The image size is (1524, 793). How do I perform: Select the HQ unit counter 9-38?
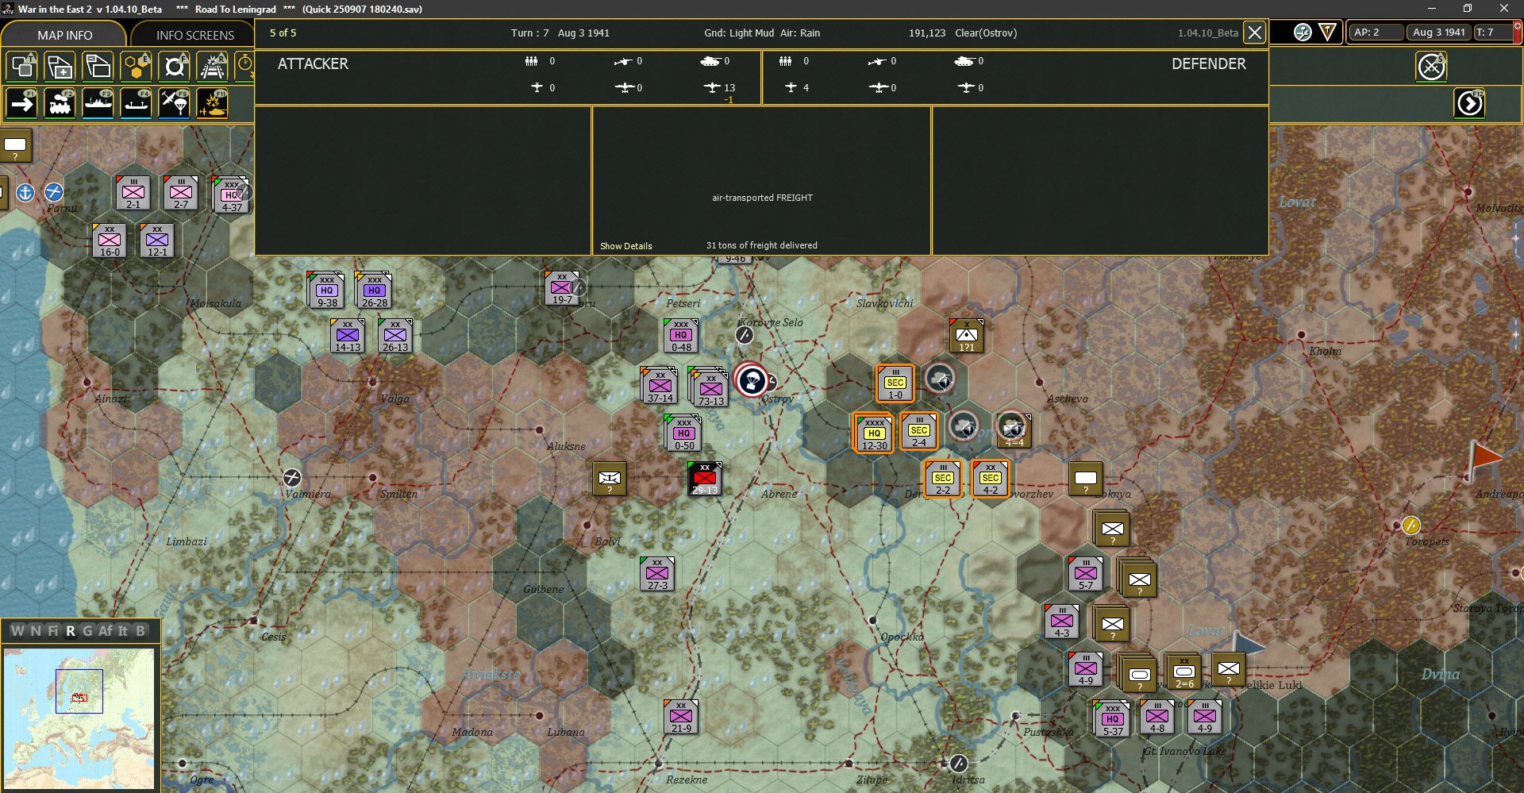(x=326, y=290)
